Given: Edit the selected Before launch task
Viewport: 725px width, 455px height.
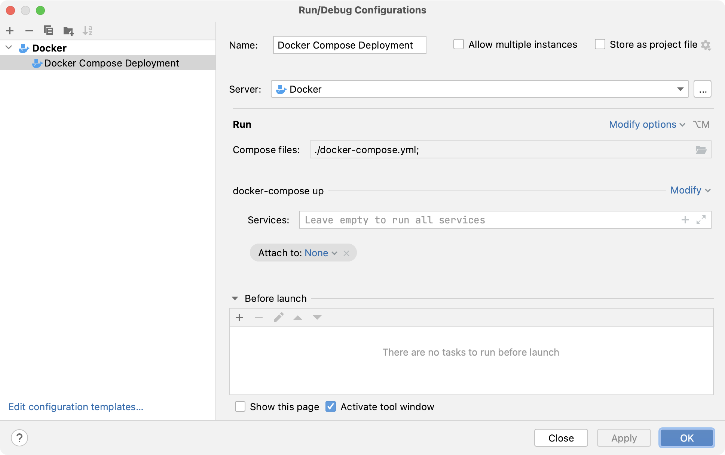Looking at the screenshot, I should [x=278, y=317].
